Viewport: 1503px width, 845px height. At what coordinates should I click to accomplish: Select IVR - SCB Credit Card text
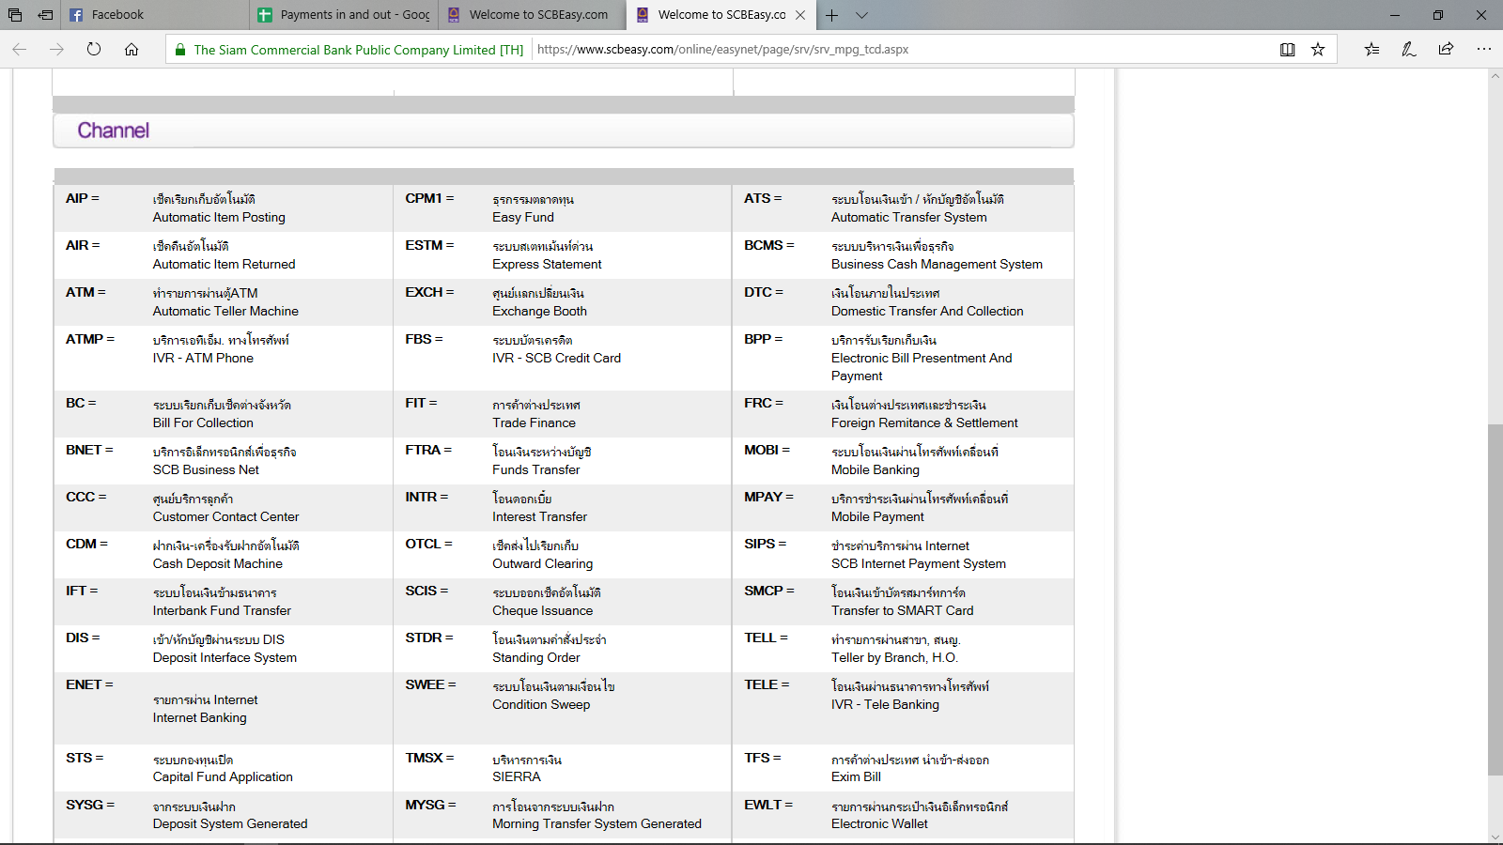556,358
